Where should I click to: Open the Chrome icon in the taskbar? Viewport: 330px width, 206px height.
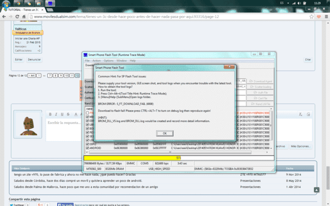tap(18, 3)
